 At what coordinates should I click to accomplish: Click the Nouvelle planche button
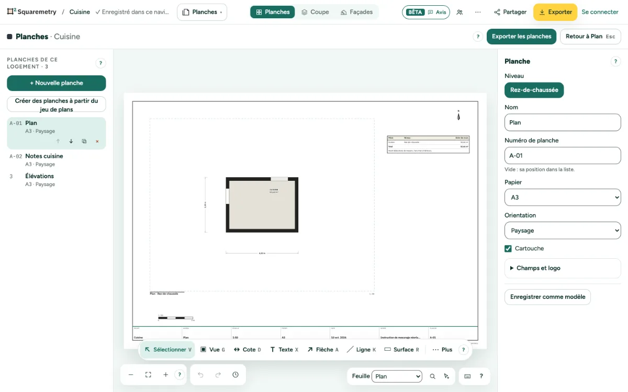(57, 83)
